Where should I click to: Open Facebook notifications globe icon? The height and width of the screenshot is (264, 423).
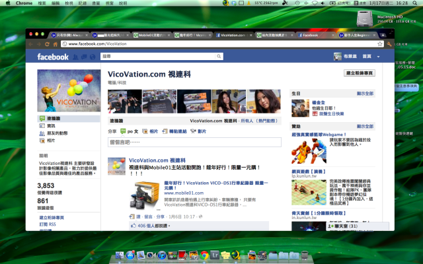[93, 57]
